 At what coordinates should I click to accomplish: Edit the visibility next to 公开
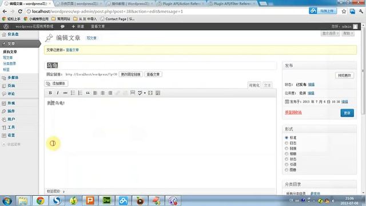pyautogui.click(x=311, y=93)
